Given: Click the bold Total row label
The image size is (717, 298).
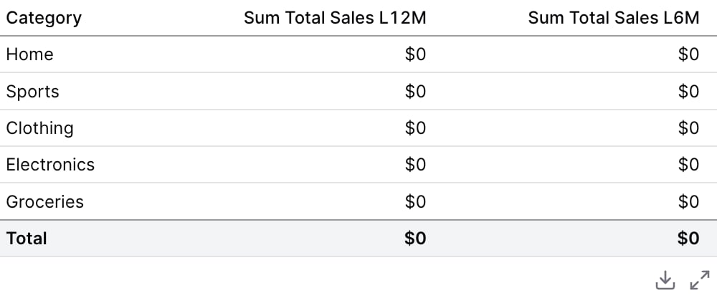Looking at the screenshot, I should pyautogui.click(x=27, y=238).
